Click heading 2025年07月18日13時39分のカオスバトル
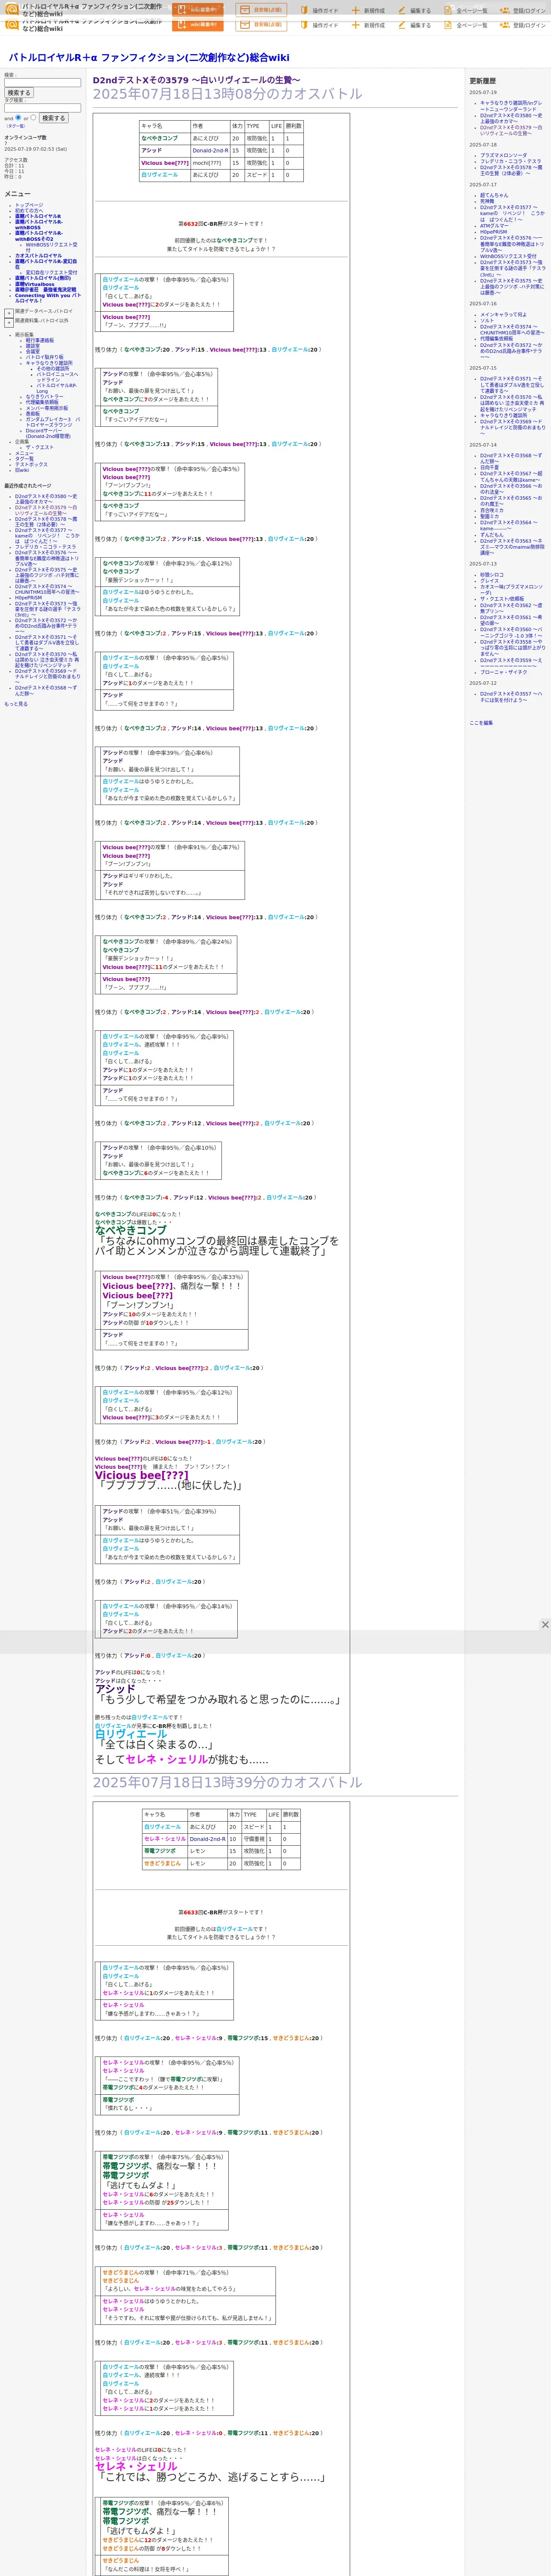The height and width of the screenshot is (2576, 551). click(x=227, y=1782)
